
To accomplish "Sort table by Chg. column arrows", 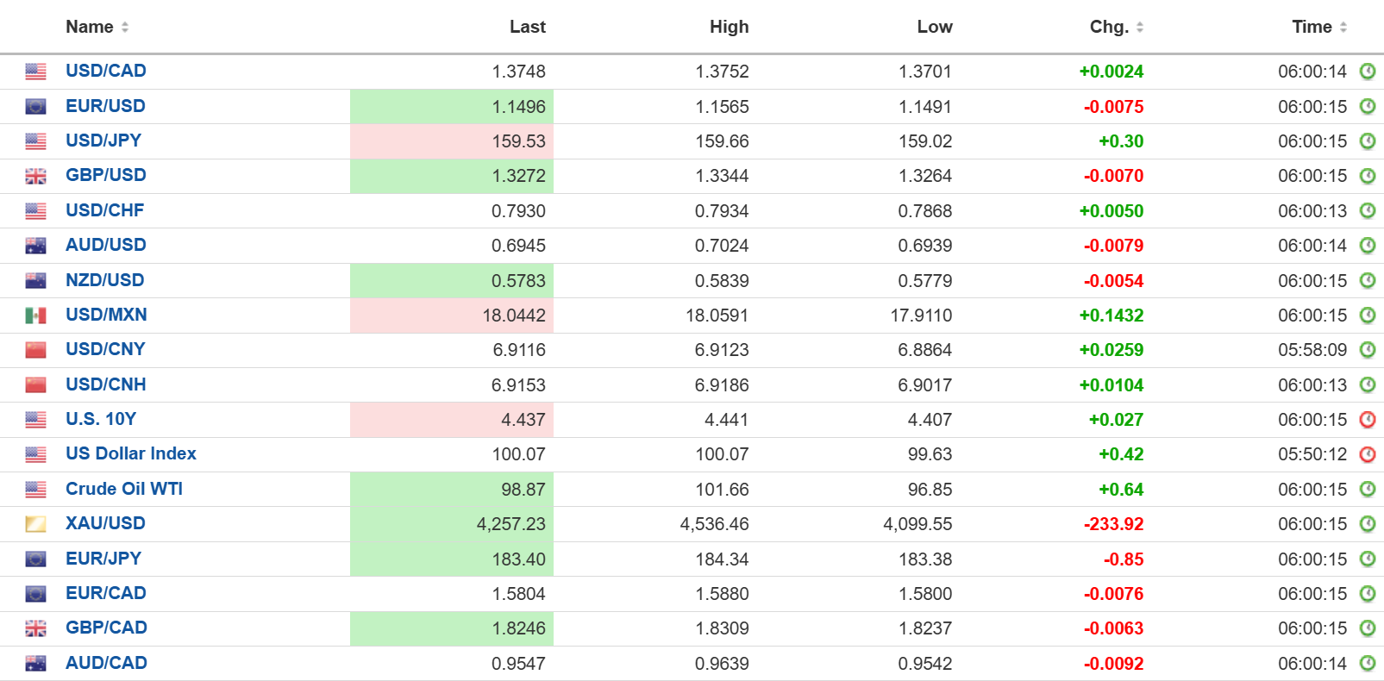I will (x=1139, y=28).
